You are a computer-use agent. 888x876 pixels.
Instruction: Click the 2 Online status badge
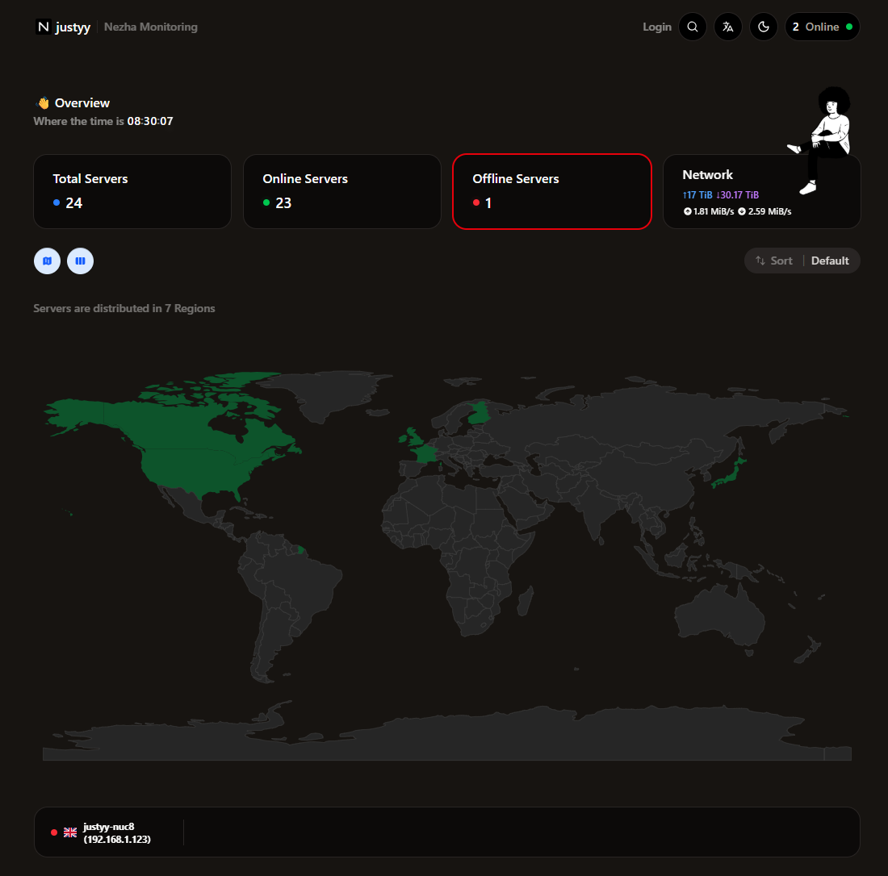point(823,27)
